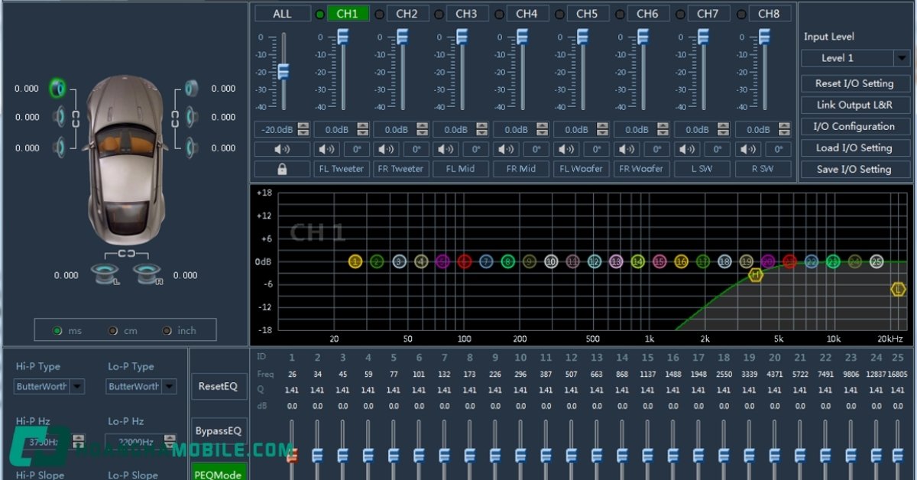Mute the FR Tweeter channel speaker icon
The image size is (917, 480).
pos(387,149)
